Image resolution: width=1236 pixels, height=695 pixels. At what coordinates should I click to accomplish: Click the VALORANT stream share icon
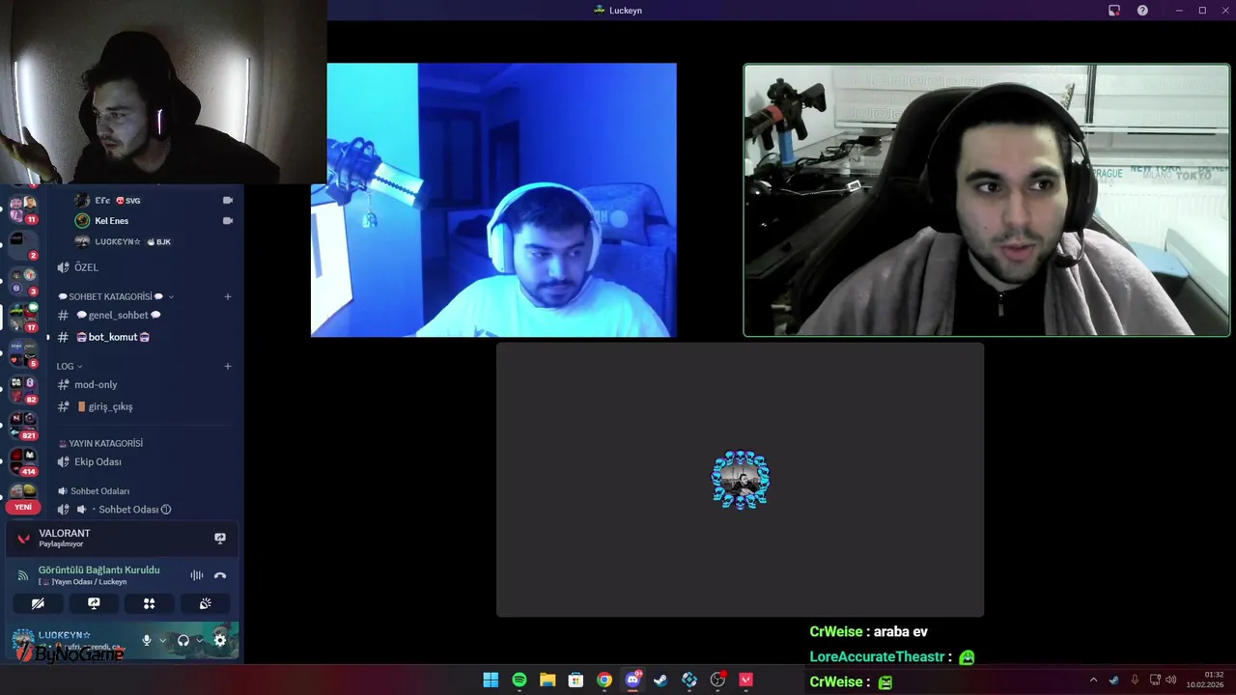click(220, 538)
